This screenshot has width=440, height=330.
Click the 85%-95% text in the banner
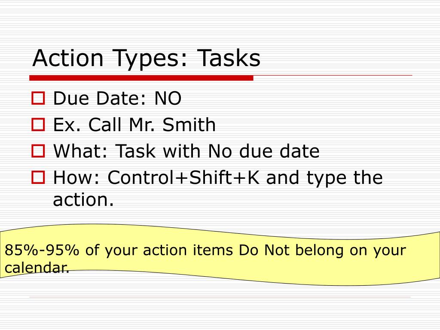pyautogui.click(x=42, y=250)
